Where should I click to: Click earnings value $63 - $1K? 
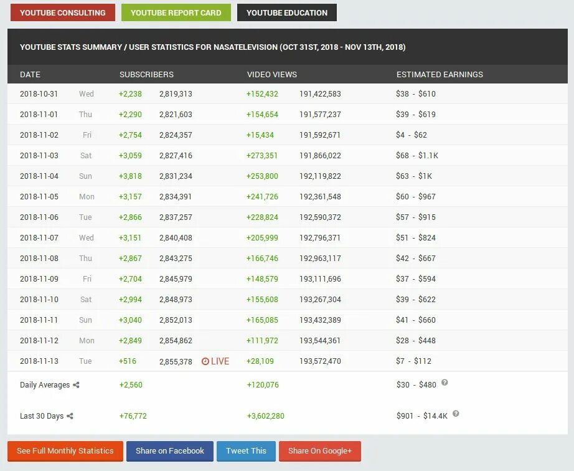tap(414, 176)
